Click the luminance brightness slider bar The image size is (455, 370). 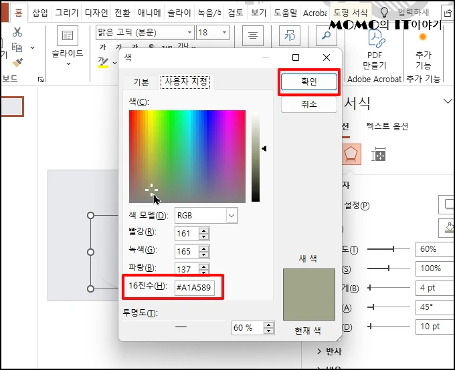(256, 156)
